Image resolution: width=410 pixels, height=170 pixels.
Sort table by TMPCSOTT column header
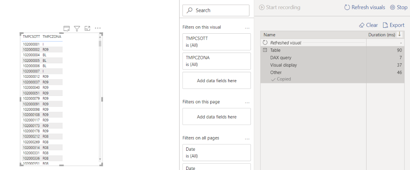click(31, 36)
